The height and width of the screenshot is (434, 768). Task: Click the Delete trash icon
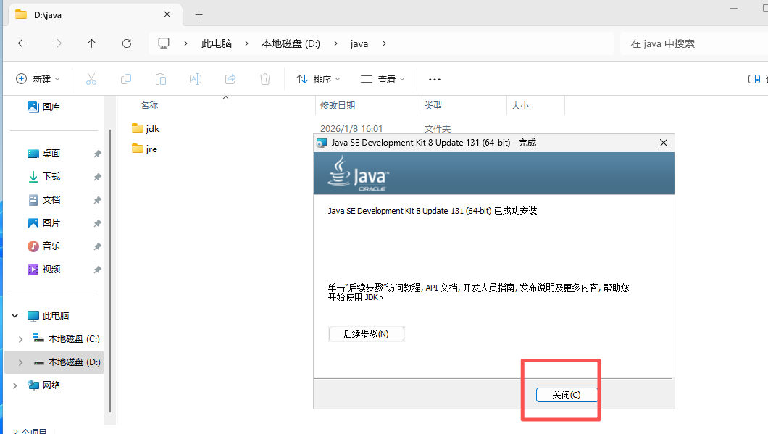tap(265, 79)
